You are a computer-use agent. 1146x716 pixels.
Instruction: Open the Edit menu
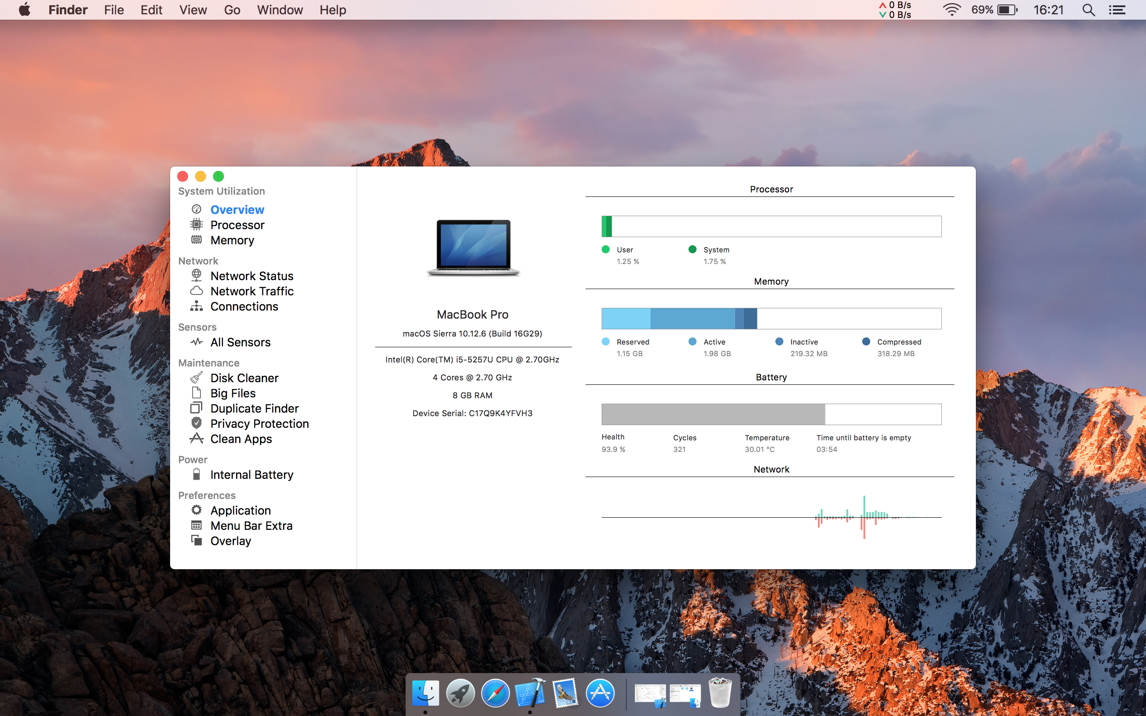point(152,10)
